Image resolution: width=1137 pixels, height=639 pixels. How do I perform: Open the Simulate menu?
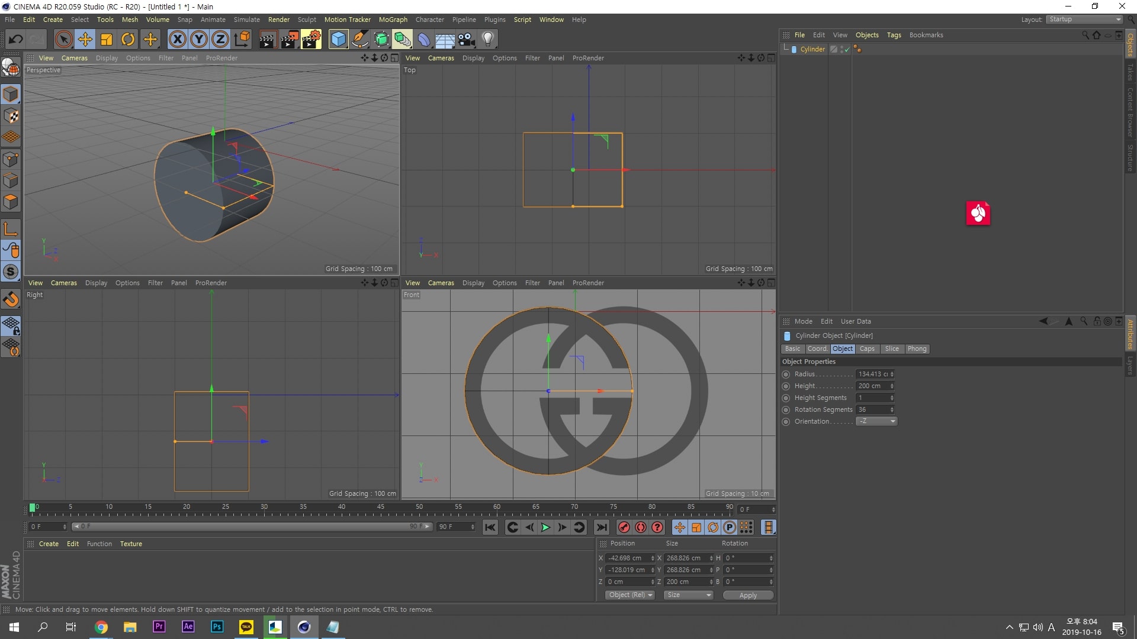pos(246,20)
